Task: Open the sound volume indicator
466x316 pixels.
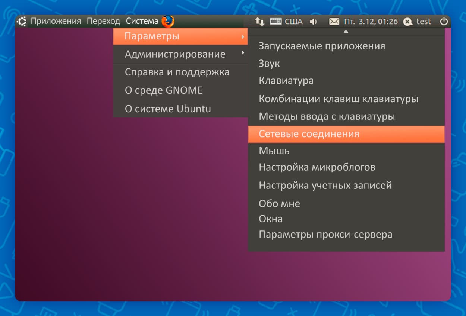Action: (313, 22)
